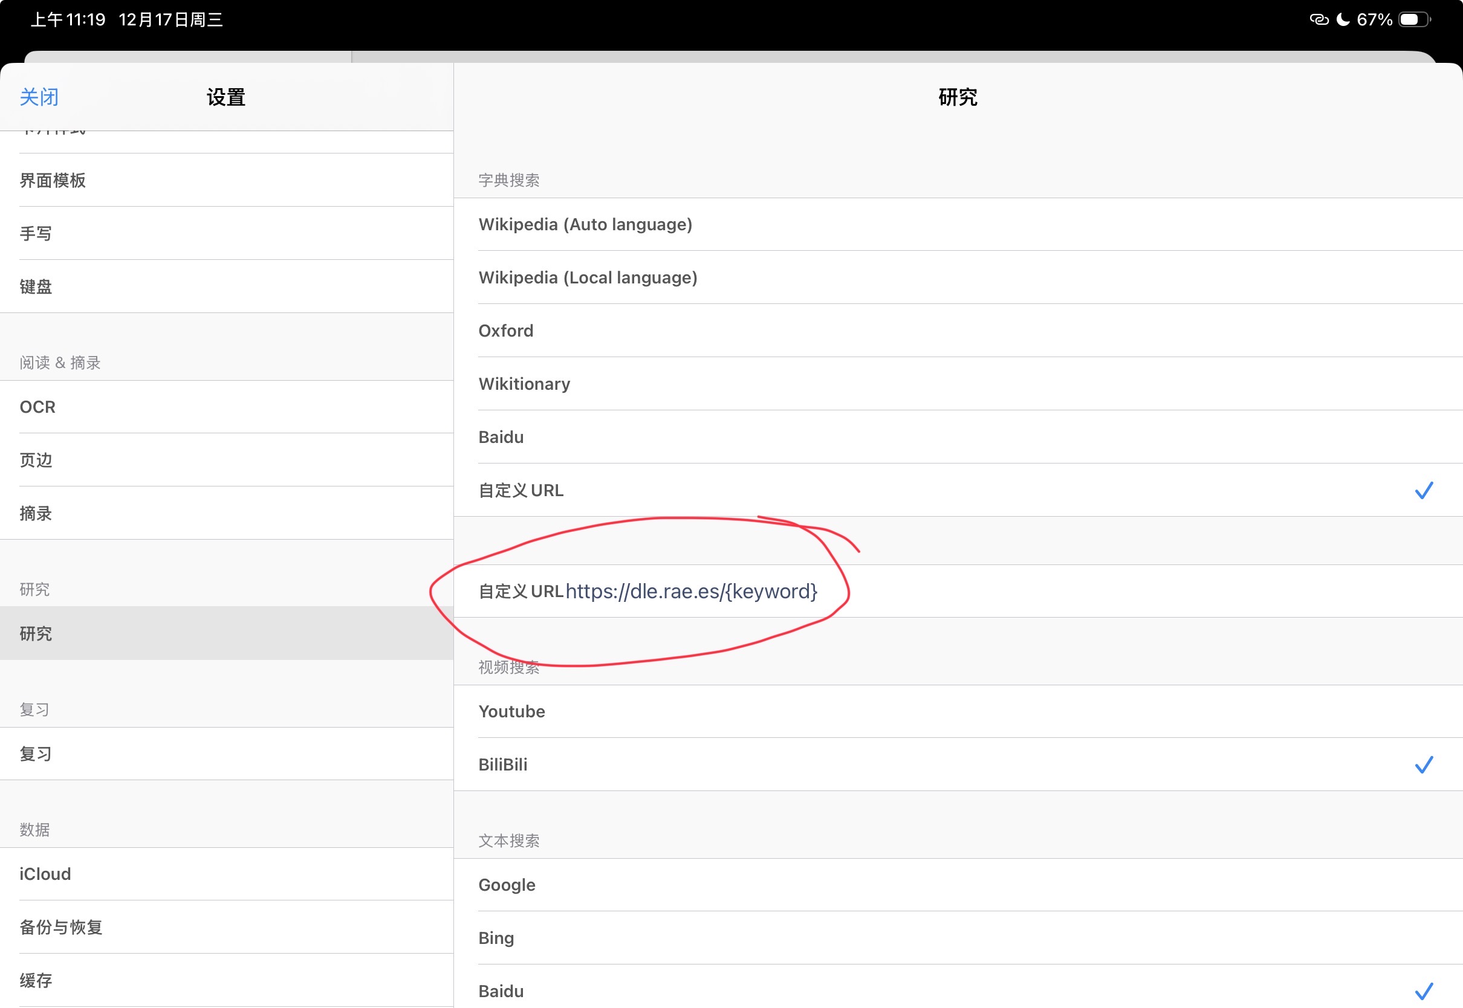
Task: Open iCloud data settings
Action: (45, 874)
